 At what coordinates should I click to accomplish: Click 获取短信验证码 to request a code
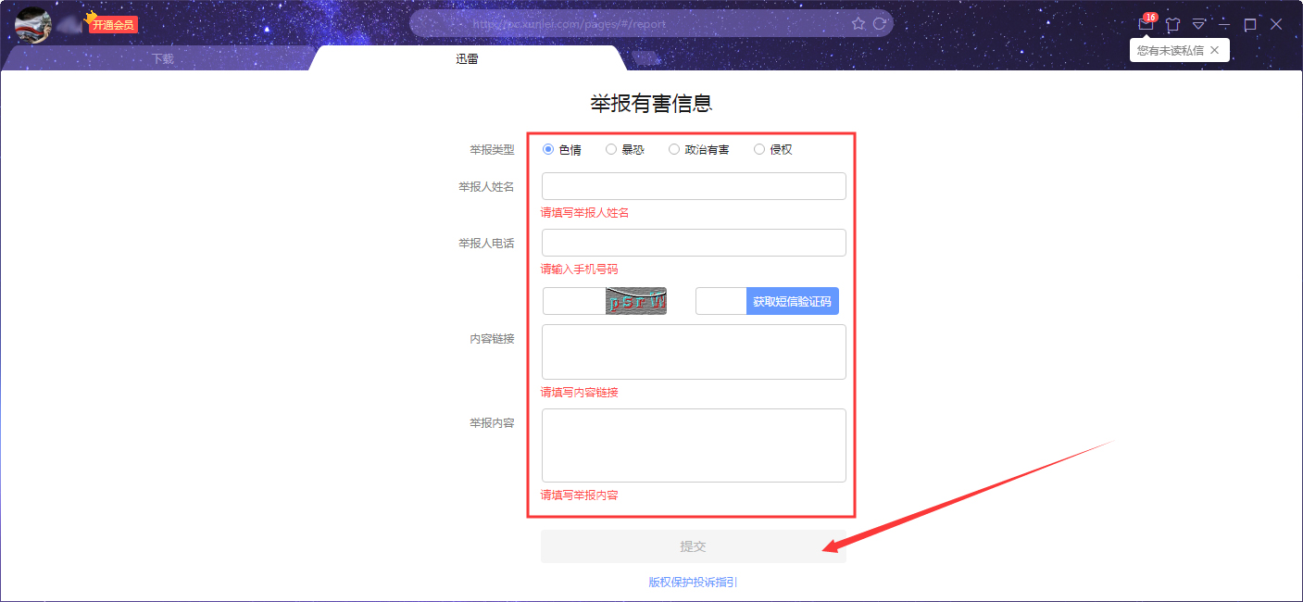(793, 300)
